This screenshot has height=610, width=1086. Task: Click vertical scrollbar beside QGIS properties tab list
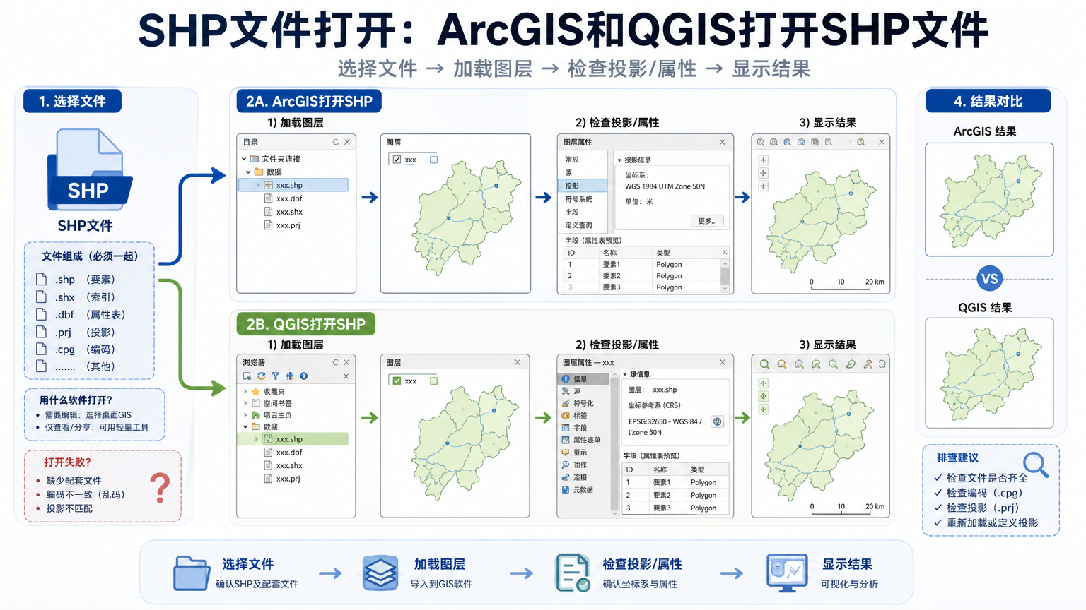tap(614, 443)
